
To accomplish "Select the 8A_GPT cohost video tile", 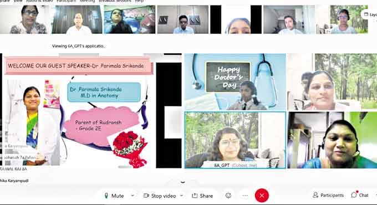I will point(235,140).
